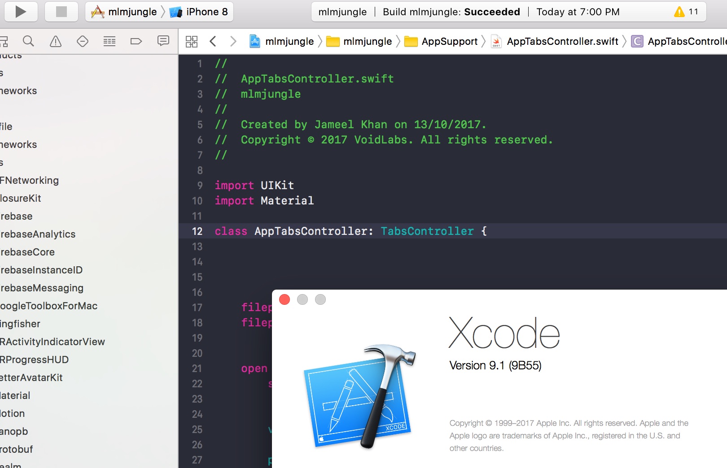Viewport: 727px width, 468px height.
Task: Select PKProgressHUD in navigator
Action: [x=35, y=360]
